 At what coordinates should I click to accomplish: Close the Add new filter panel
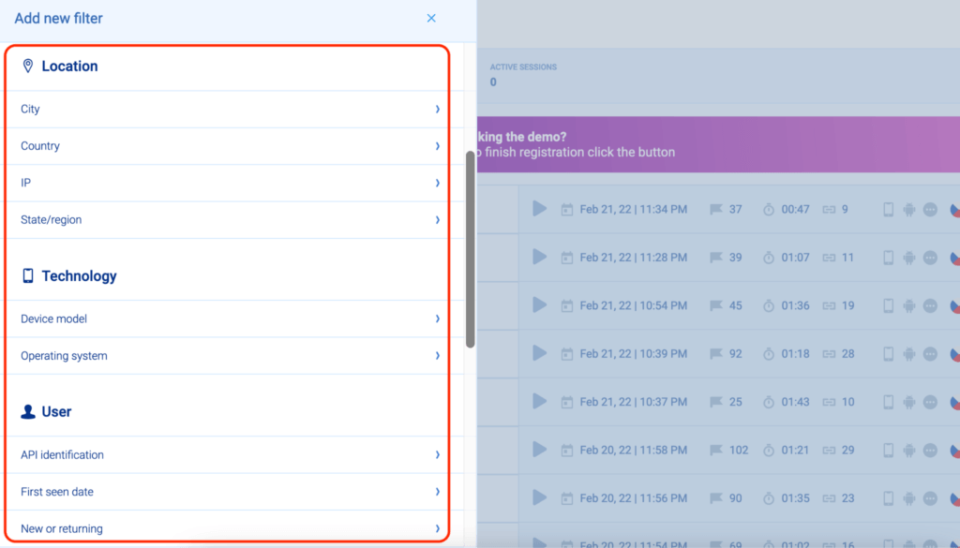pos(431,18)
